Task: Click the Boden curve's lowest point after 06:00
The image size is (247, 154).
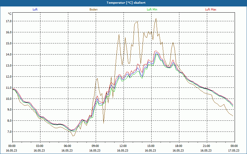Action: 73,136
